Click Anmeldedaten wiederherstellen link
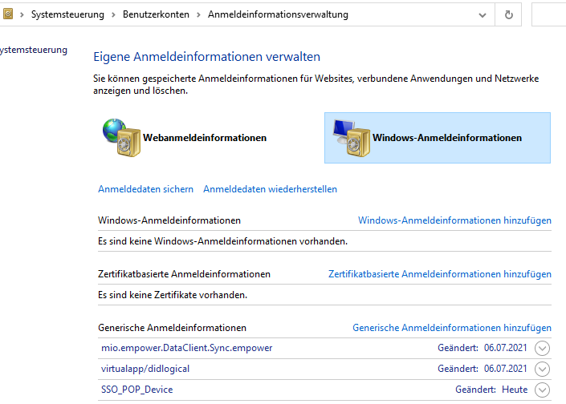 pos(270,189)
